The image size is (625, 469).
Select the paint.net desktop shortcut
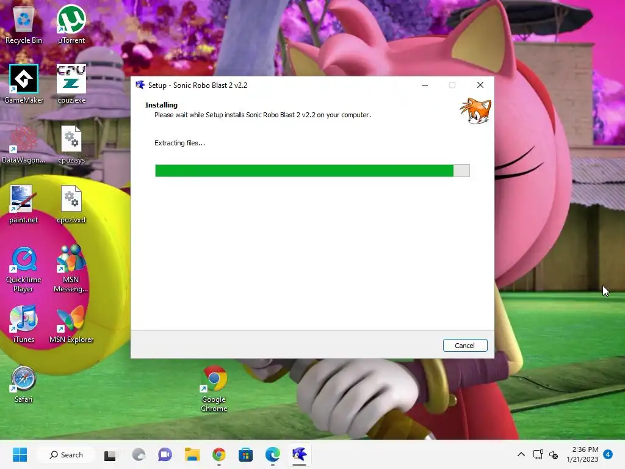click(x=24, y=204)
